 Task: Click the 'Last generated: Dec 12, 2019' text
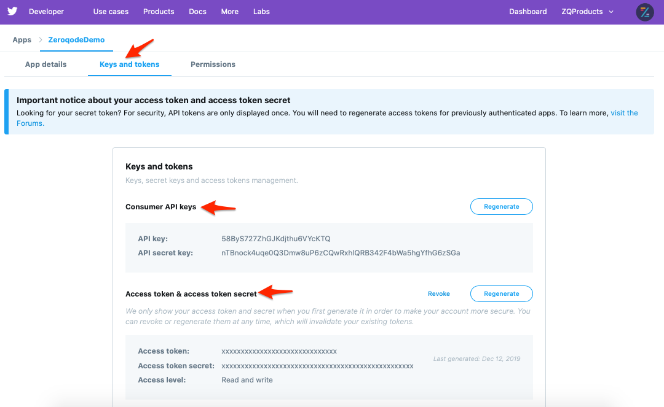click(x=476, y=359)
